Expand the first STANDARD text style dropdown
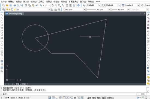 (100, 5)
